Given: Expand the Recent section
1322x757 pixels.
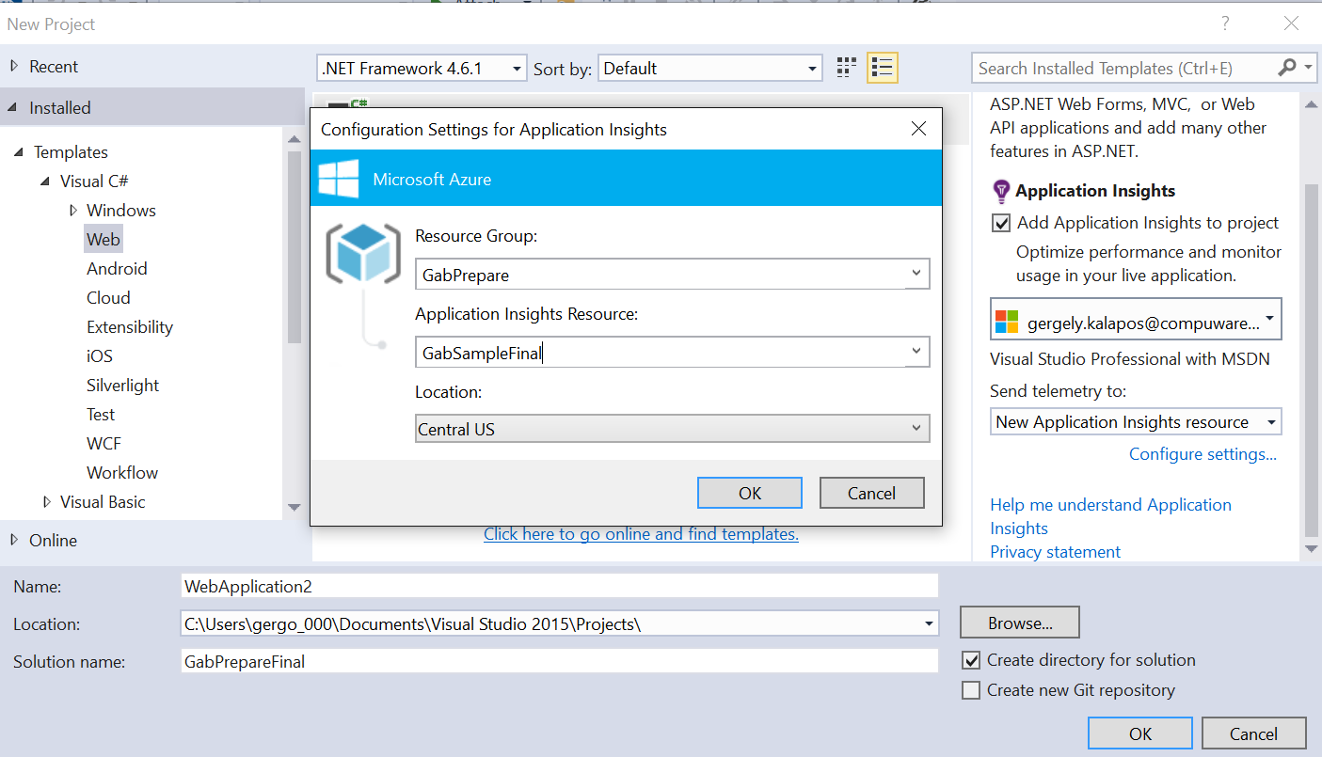Looking at the screenshot, I should coord(13,66).
